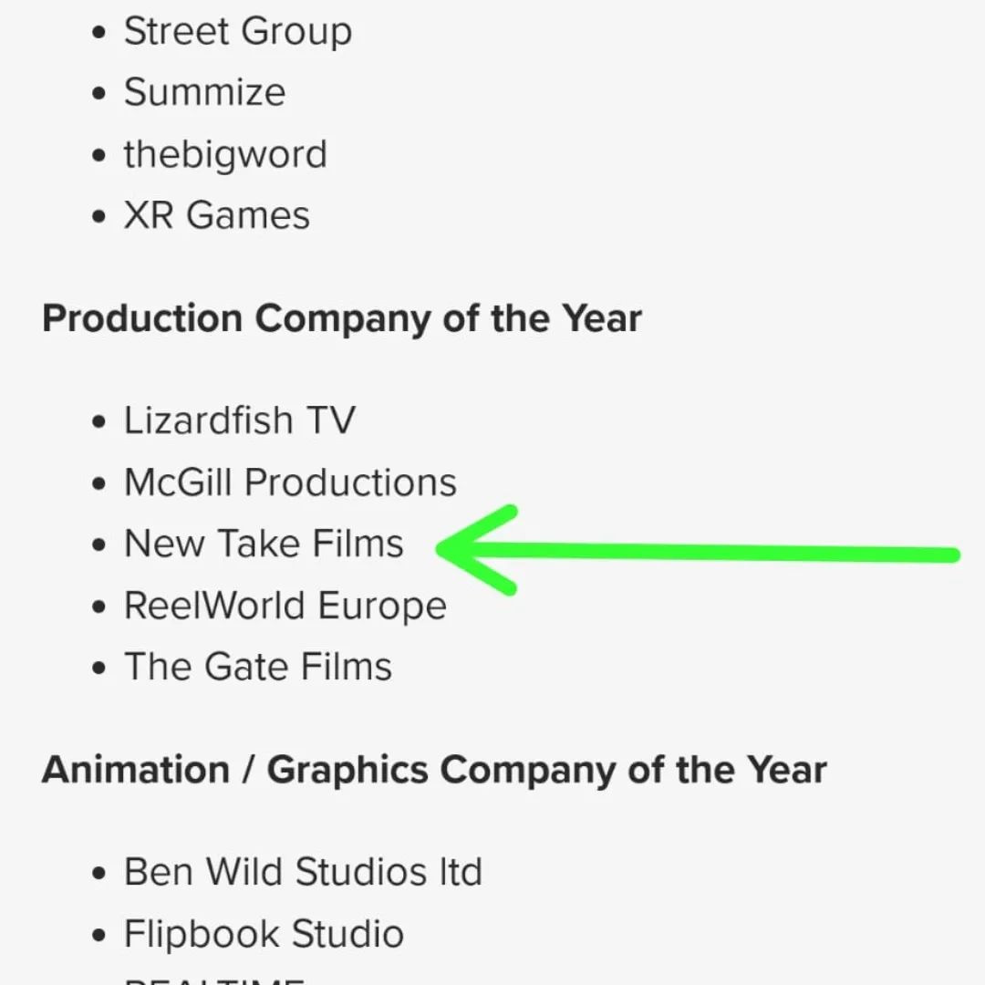Select The Gate Films nominee
Image resolution: width=985 pixels, height=985 pixels.
tap(257, 667)
